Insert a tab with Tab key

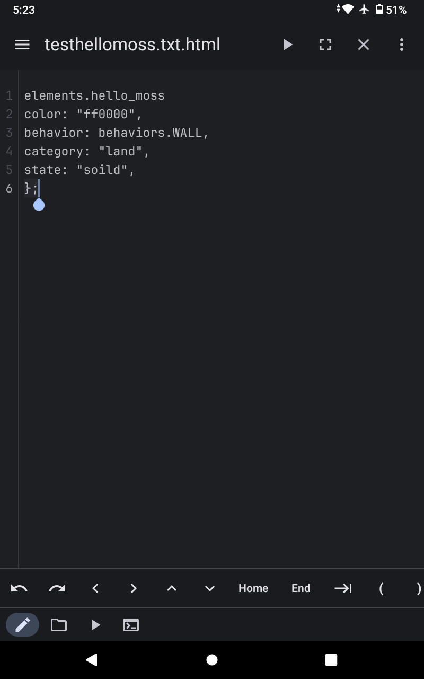point(343,588)
